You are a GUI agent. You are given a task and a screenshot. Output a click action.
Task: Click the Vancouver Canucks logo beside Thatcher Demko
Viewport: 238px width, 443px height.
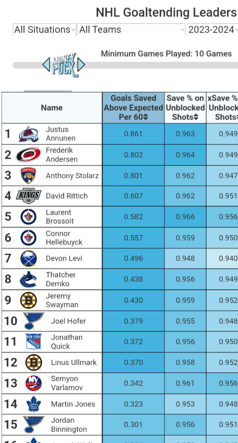(x=28, y=279)
